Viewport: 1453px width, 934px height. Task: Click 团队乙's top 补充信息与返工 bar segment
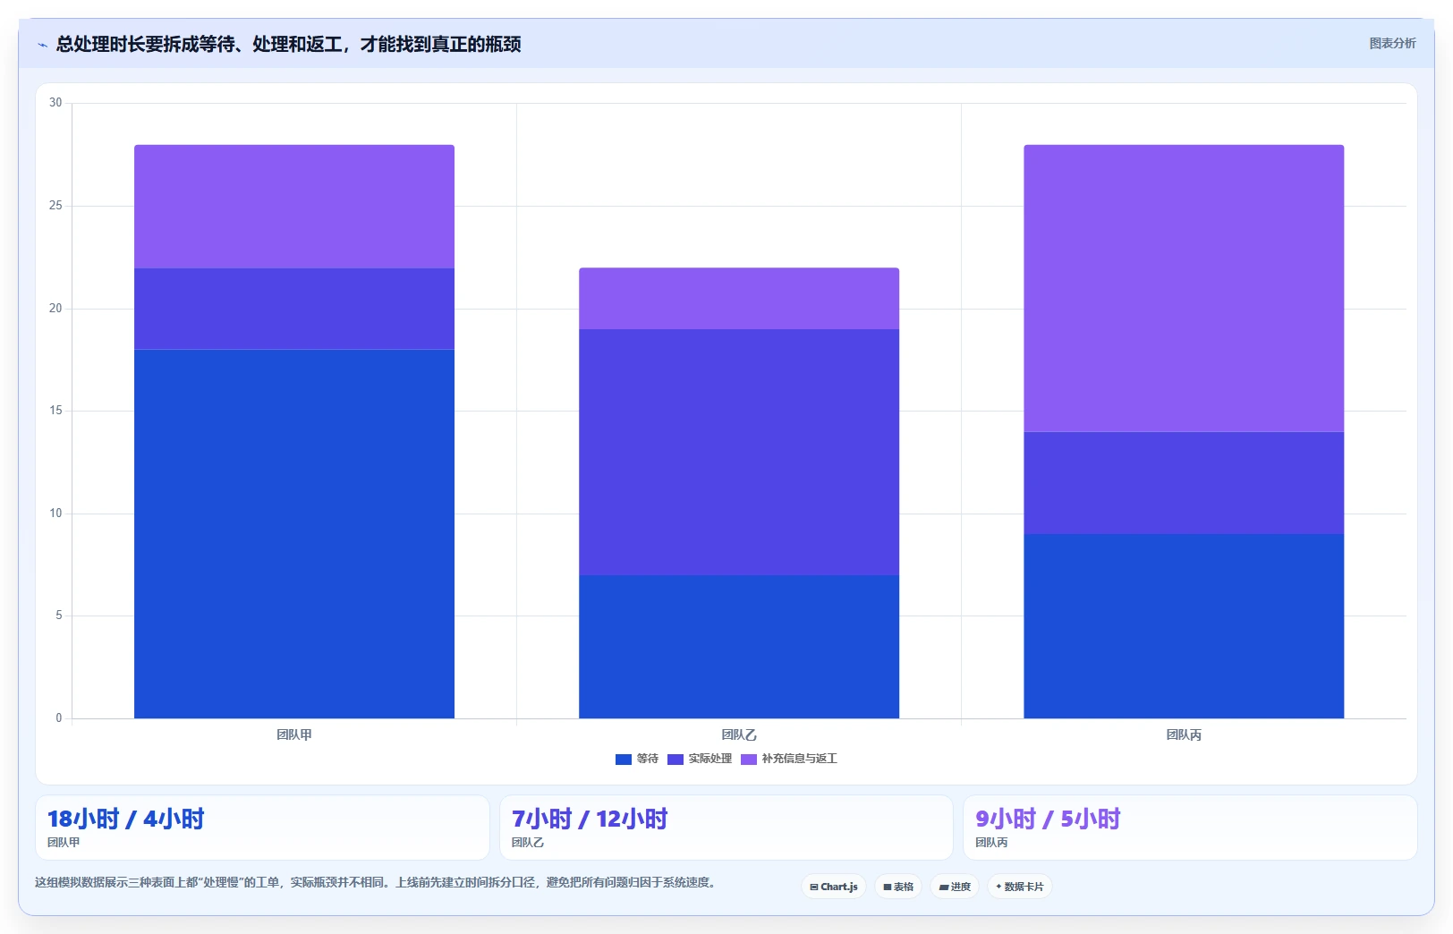(739, 298)
